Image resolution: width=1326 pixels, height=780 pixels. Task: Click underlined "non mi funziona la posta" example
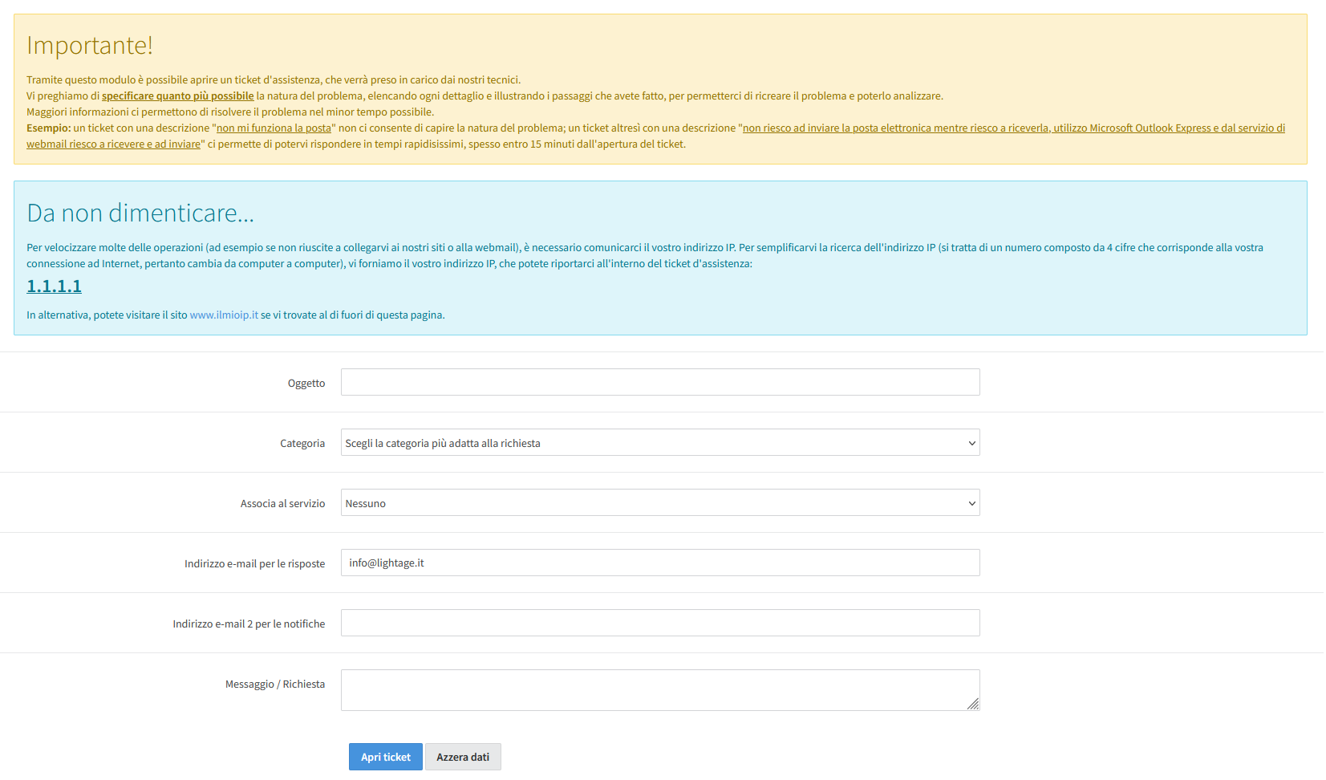pyautogui.click(x=274, y=128)
